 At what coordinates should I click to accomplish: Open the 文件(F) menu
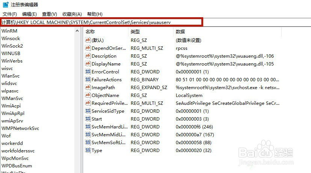(9, 14)
